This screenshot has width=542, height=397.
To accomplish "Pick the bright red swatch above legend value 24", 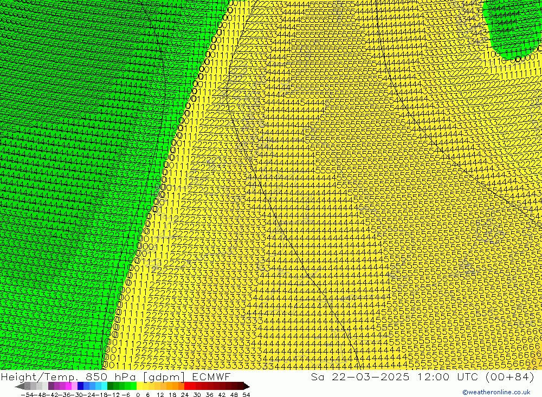I will [x=186, y=386].
